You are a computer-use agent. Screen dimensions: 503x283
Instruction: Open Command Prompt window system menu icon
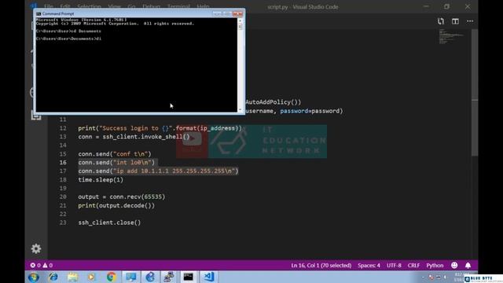pyautogui.click(x=39, y=14)
